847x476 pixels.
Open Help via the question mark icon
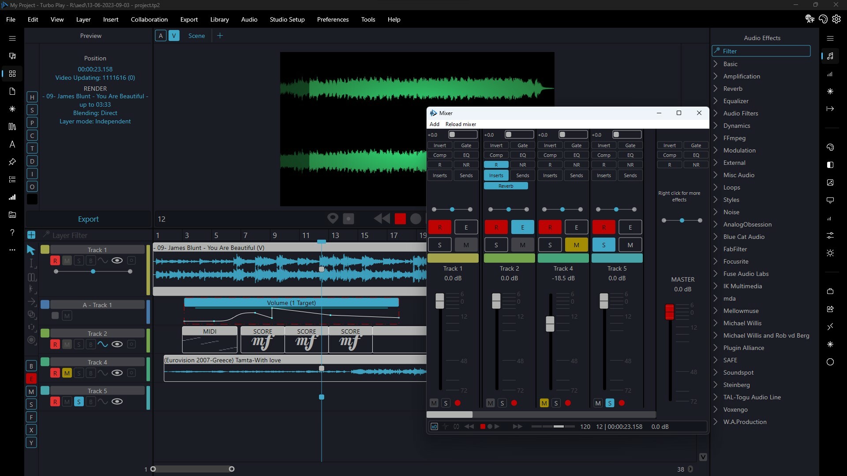pyautogui.click(x=12, y=232)
